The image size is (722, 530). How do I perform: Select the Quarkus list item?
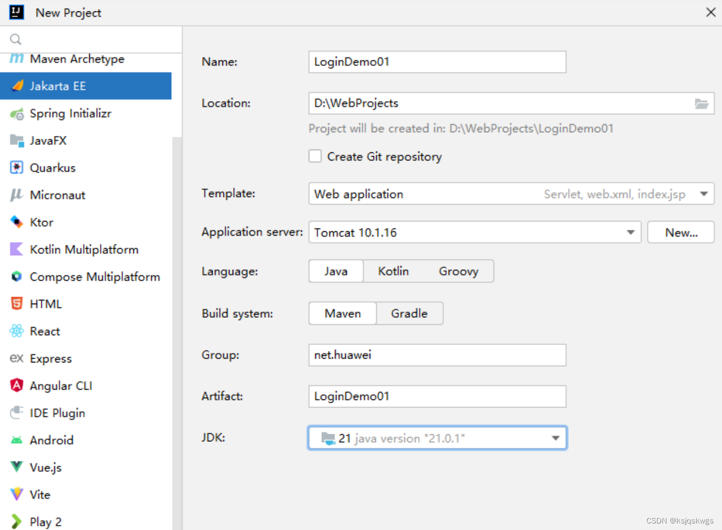pos(86,168)
